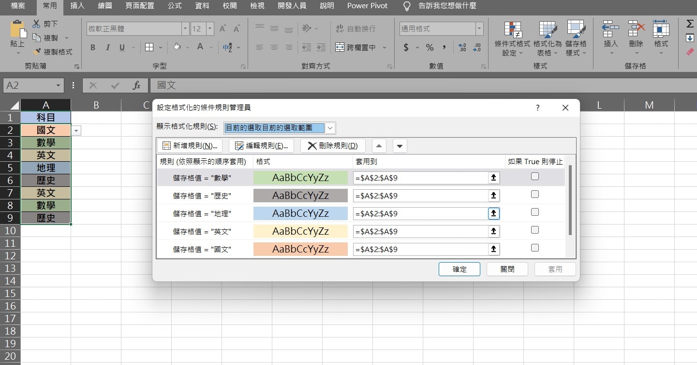Click the Comma Style icon
This screenshot has width=697, height=365.
click(444, 47)
